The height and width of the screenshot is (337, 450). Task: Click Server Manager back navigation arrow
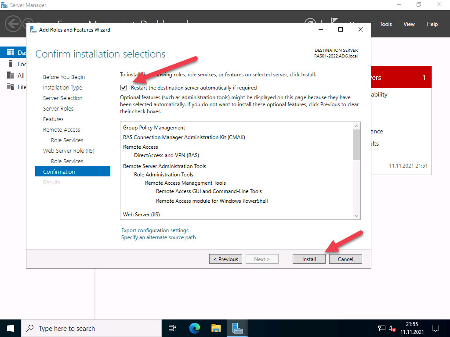click(x=13, y=24)
